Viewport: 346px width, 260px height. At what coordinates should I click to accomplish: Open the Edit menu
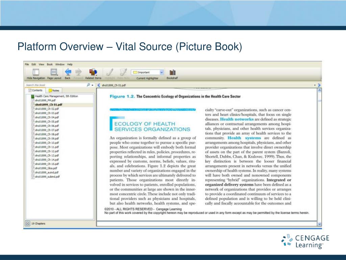coord(34,64)
